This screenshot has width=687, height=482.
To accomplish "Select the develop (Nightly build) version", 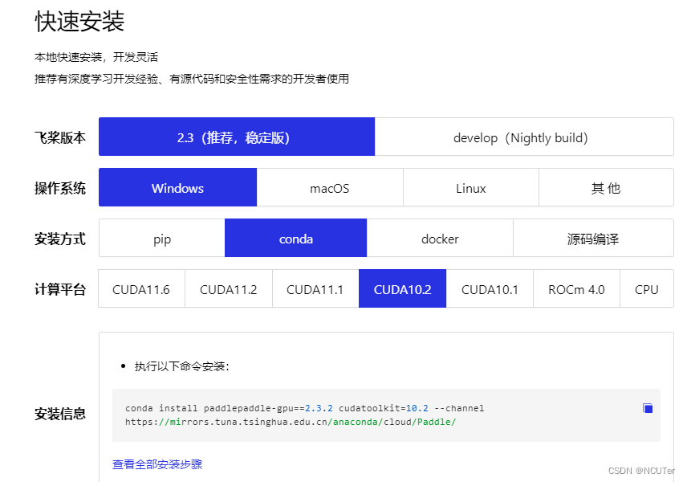I will 523,137.
